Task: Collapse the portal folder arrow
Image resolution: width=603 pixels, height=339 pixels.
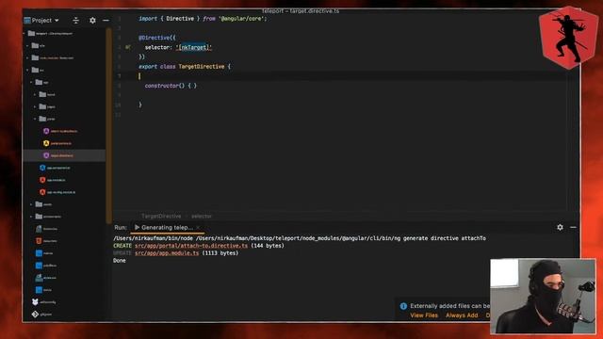Action: (x=35, y=120)
